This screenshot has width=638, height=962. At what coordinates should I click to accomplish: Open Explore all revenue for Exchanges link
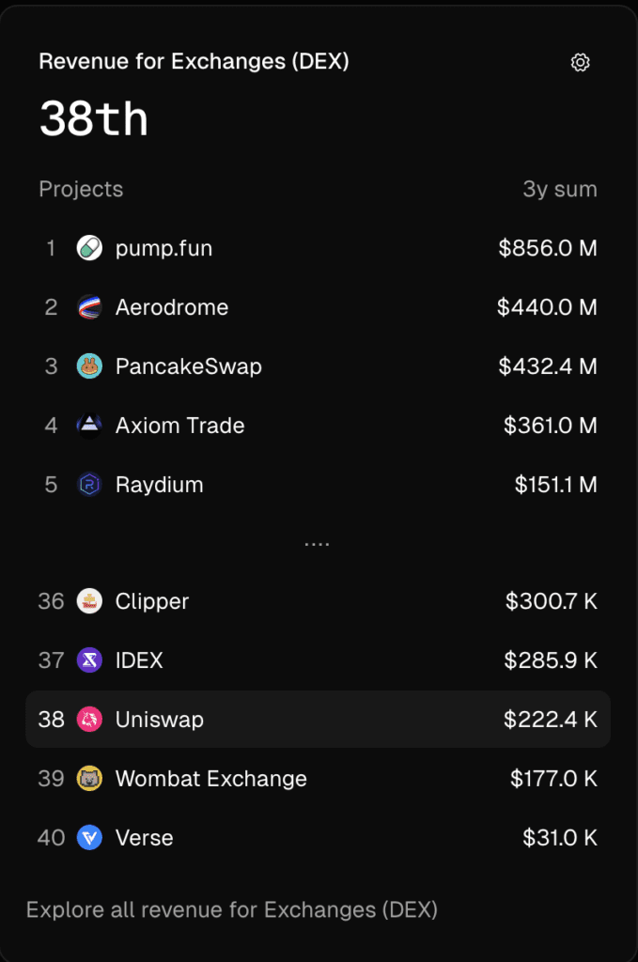pyautogui.click(x=231, y=909)
